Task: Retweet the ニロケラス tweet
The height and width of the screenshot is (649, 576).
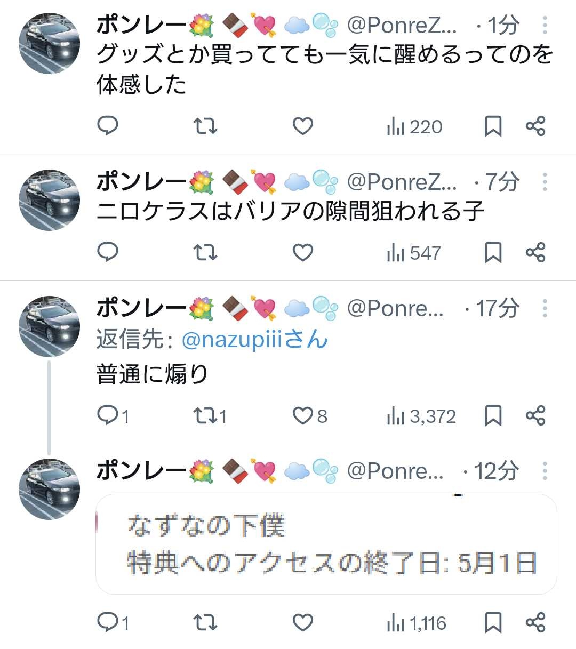Action: pos(205,252)
